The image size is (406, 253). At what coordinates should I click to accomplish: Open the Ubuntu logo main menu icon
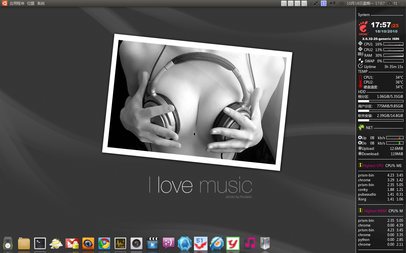(5, 3)
